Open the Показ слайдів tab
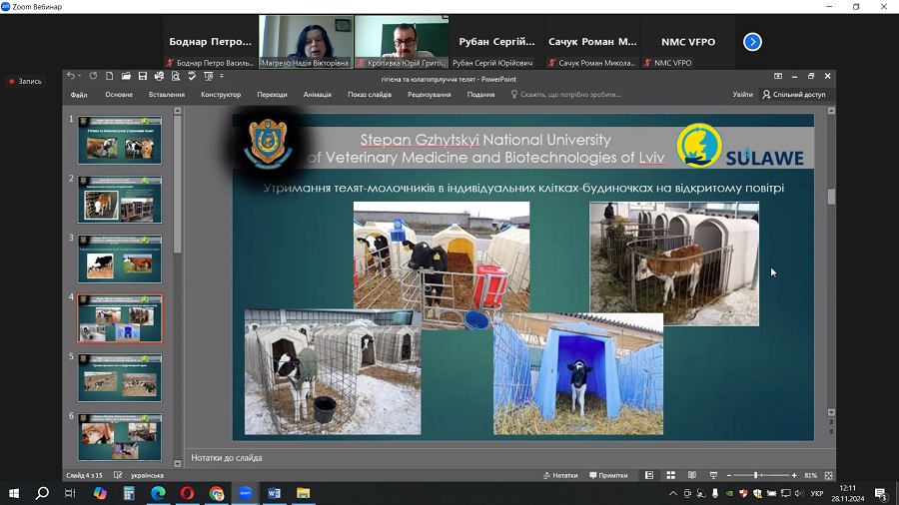 coord(370,95)
